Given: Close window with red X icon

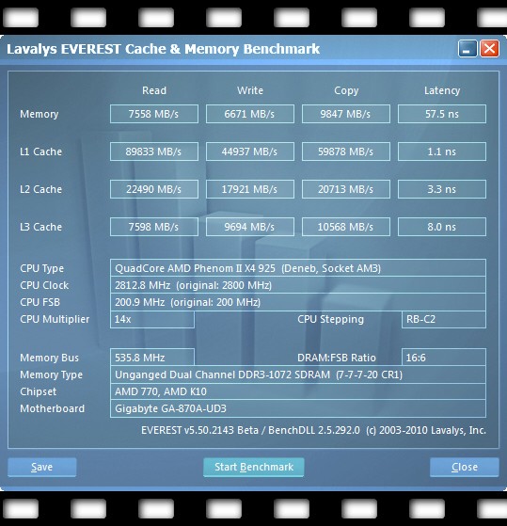Looking at the screenshot, I should tap(489, 49).
